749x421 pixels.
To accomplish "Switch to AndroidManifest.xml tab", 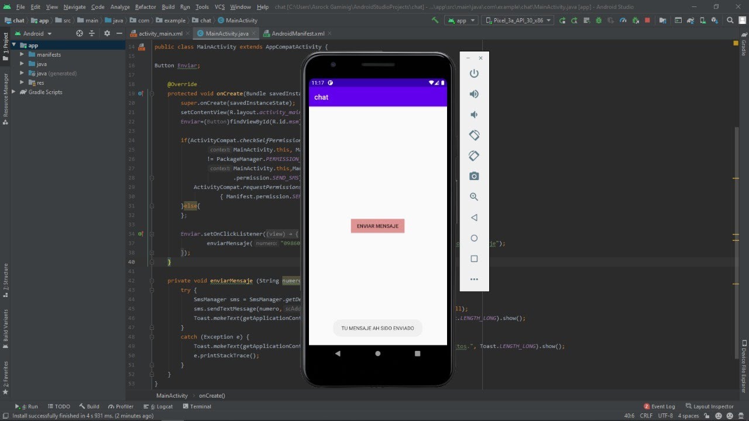I will (x=298, y=33).
